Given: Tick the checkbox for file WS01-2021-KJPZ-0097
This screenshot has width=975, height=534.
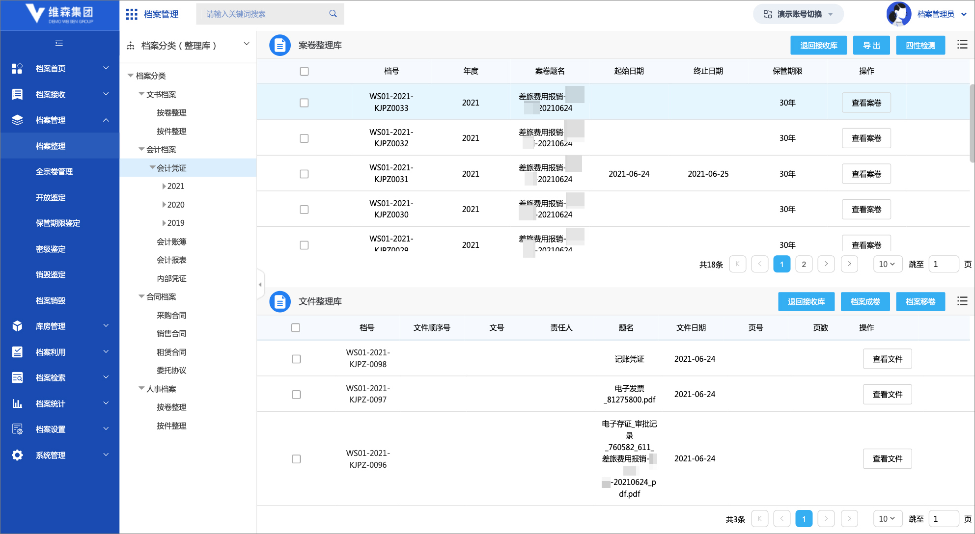Looking at the screenshot, I should 296,395.
